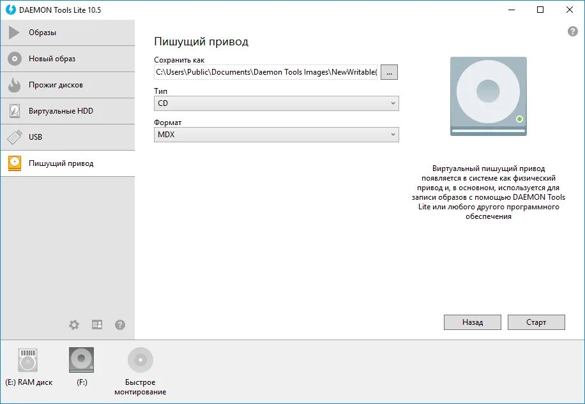Click the Прожиг дисков flame icon
The width and height of the screenshot is (585, 404).
(15, 85)
